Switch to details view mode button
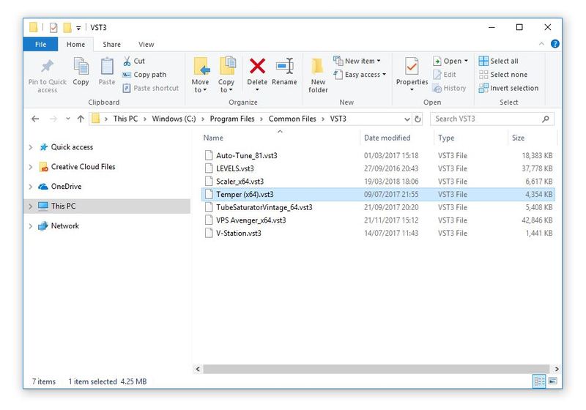This screenshot has width=586, height=410. pos(540,381)
